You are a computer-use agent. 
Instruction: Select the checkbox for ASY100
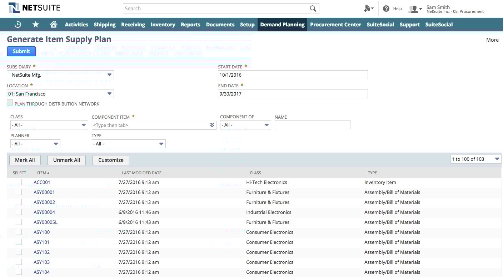coord(19,232)
